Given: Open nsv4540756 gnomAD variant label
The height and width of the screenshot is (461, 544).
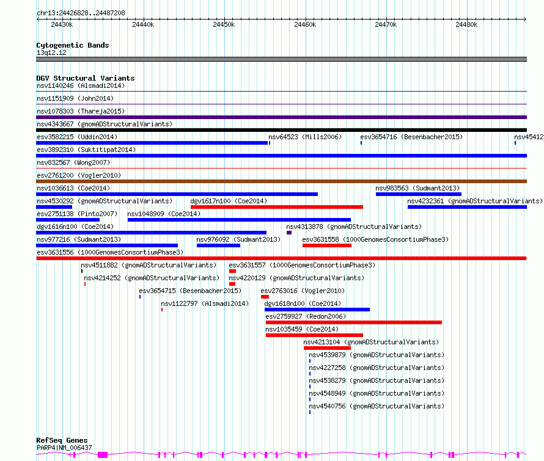Looking at the screenshot, I should (x=377, y=406).
